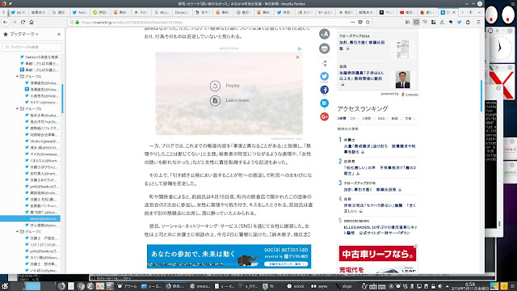Select the 1時間 ranking tab
Viewport: 517px width, 291px height.
pos(342,119)
